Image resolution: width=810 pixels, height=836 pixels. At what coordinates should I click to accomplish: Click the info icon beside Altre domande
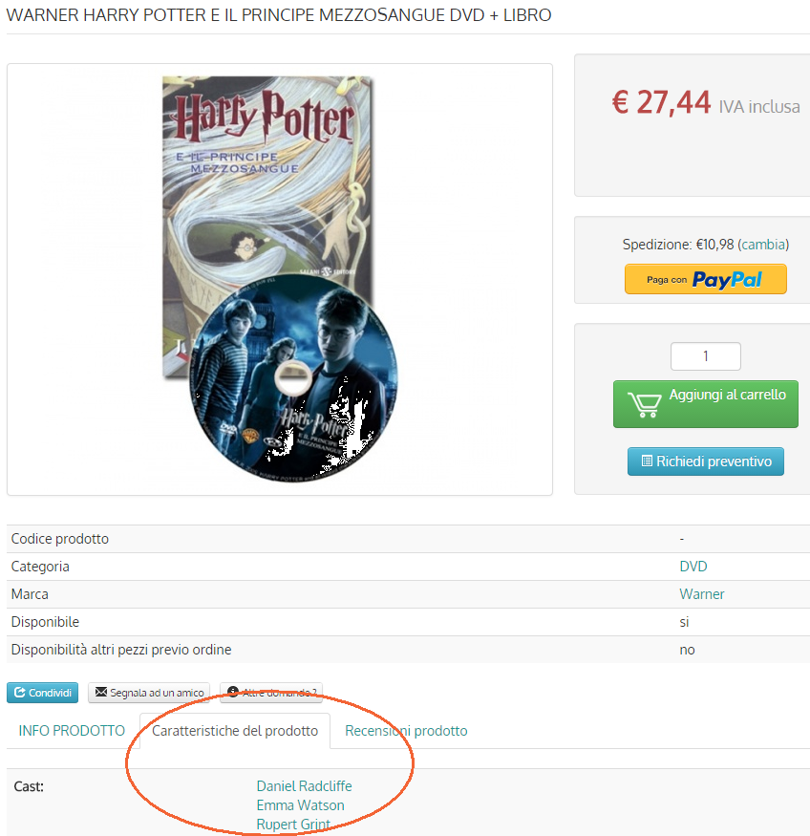233,692
